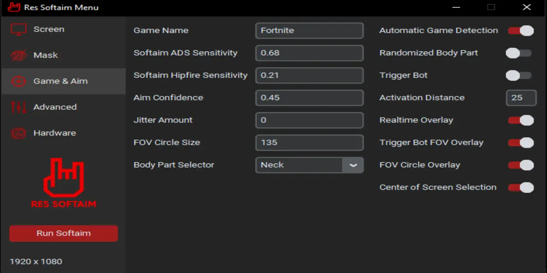Click the Aim Confidence value field
This screenshot has width=547, height=273.
click(309, 98)
